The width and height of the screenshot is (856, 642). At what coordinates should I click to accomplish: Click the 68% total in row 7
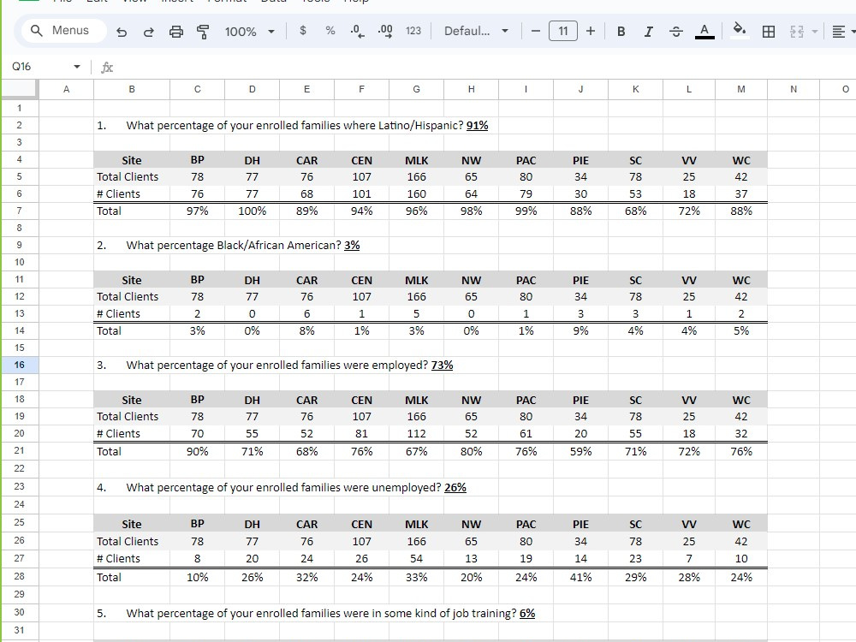point(635,211)
